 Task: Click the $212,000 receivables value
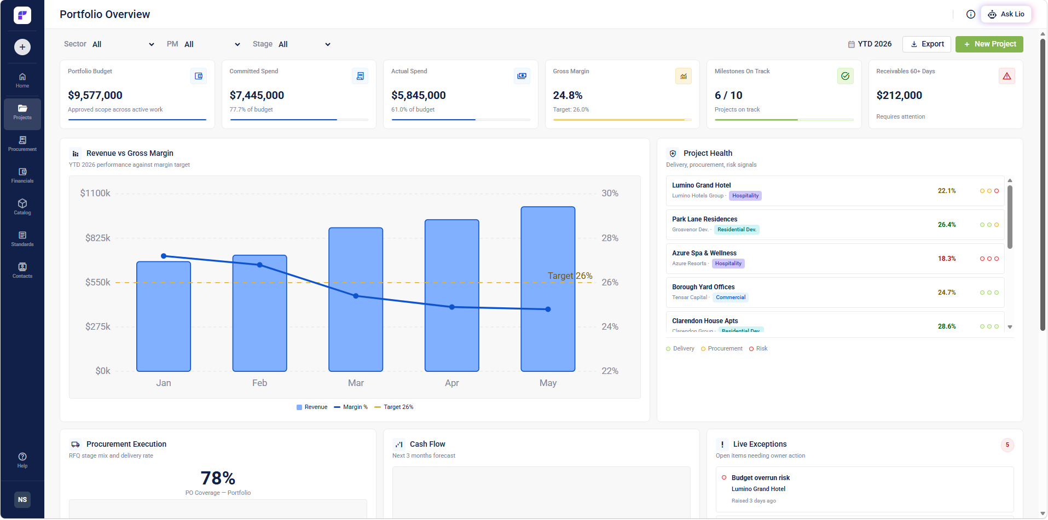[899, 96]
